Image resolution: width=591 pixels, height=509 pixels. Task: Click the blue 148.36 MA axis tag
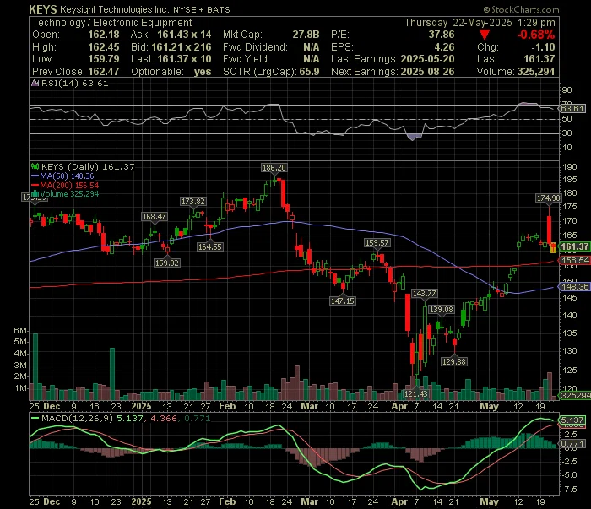click(x=574, y=287)
